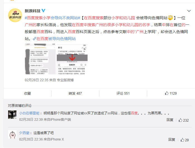Open the 评论 551 comments tab
195x148 pixels.
[x=123, y=93]
